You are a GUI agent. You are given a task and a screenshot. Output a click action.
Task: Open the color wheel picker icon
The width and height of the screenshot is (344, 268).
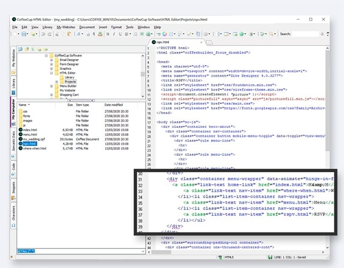[x=164, y=34]
